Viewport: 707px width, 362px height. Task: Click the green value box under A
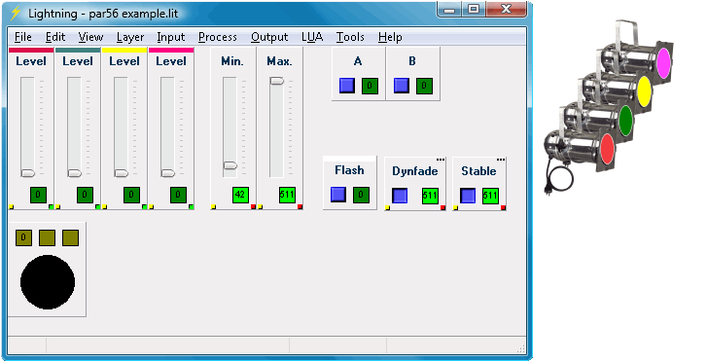click(370, 86)
